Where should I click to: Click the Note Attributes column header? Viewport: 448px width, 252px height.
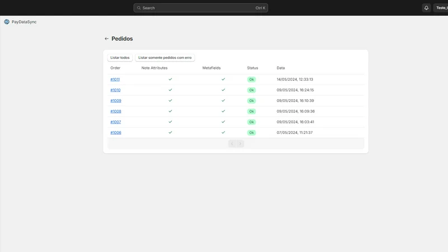(x=155, y=68)
